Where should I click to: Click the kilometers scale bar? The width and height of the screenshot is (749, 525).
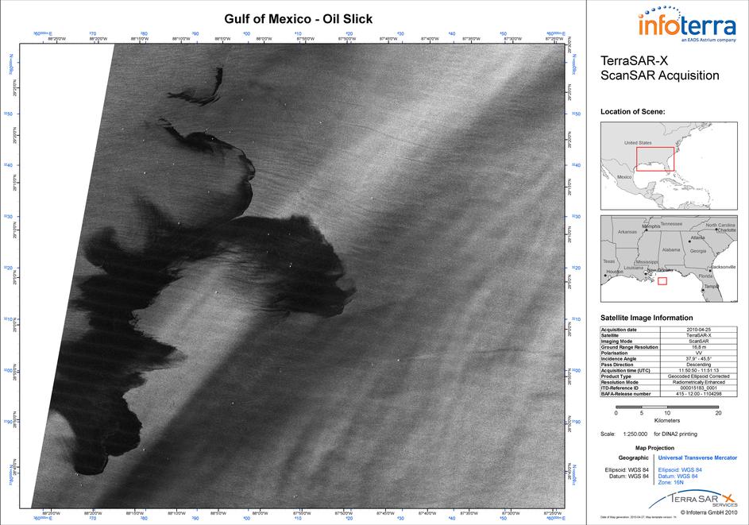(667, 405)
